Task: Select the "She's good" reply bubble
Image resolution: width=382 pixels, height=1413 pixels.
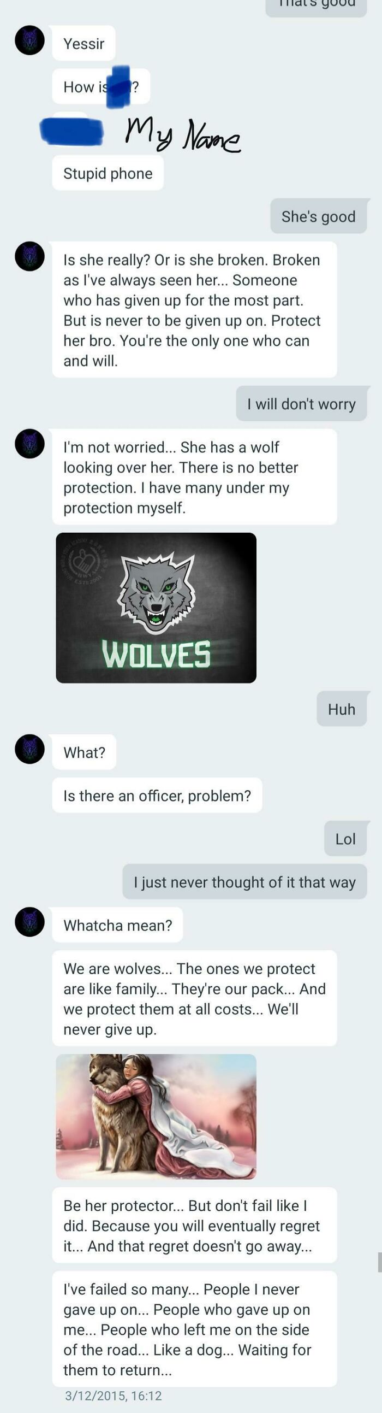Action: click(319, 216)
